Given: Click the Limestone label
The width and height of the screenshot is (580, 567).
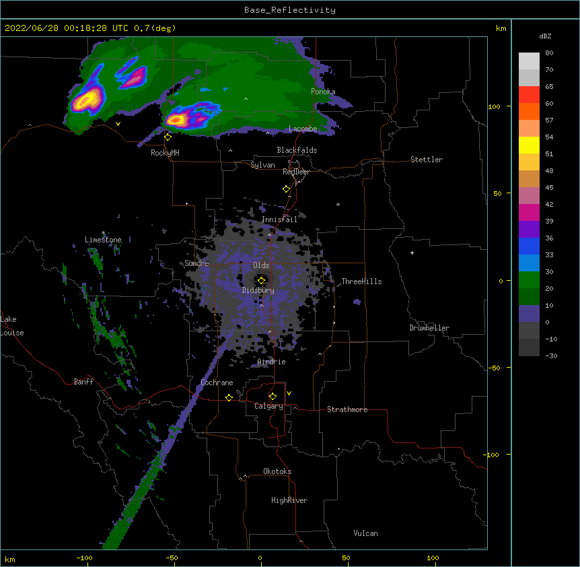Looking at the screenshot, I should tap(103, 240).
